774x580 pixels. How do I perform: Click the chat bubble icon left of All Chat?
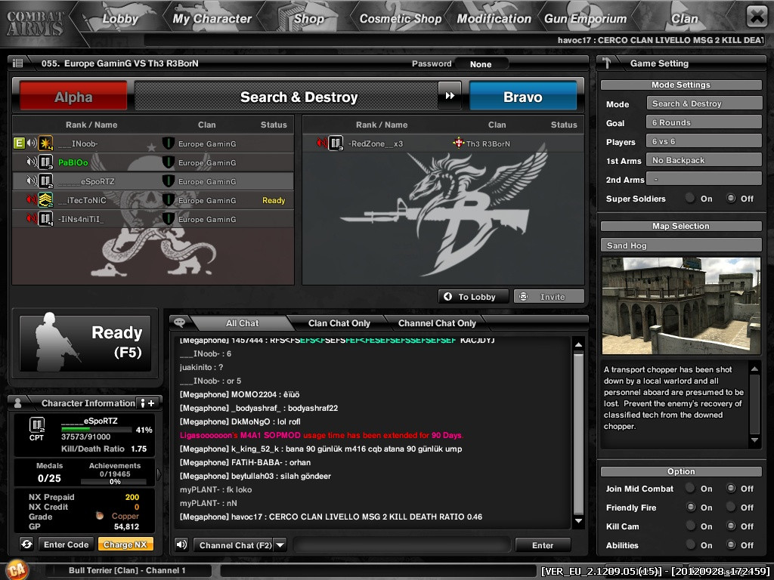180,322
